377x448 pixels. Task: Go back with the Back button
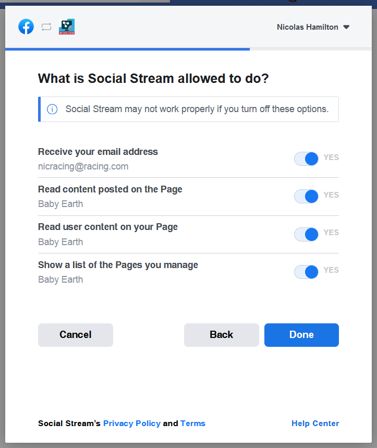pyautogui.click(x=221, y=335)
